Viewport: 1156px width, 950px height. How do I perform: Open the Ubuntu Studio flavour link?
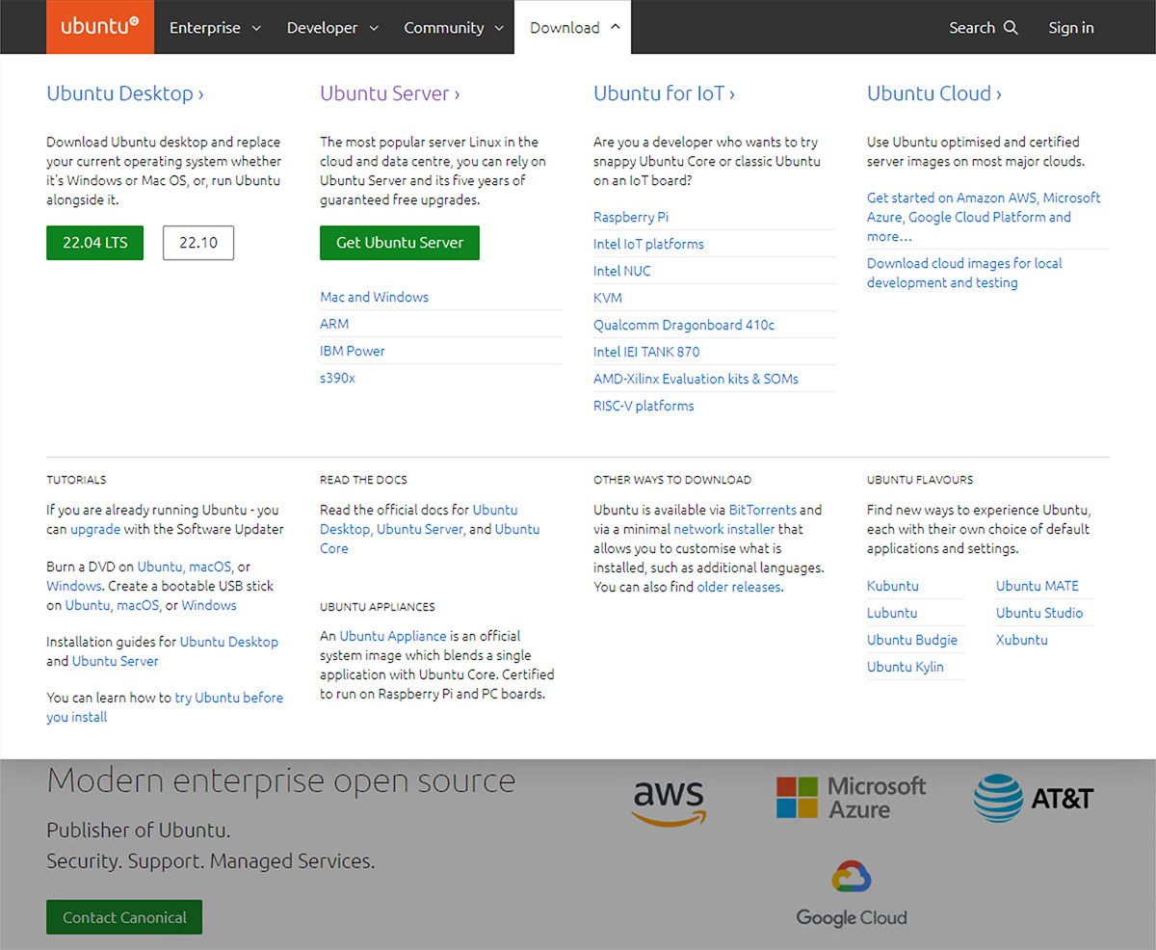pos(1039,613)
